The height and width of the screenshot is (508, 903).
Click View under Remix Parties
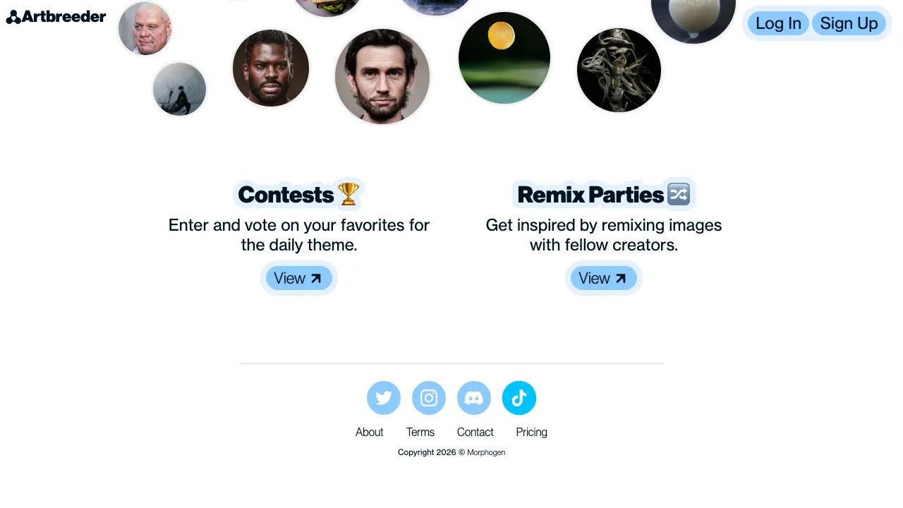tap(603, 278)
